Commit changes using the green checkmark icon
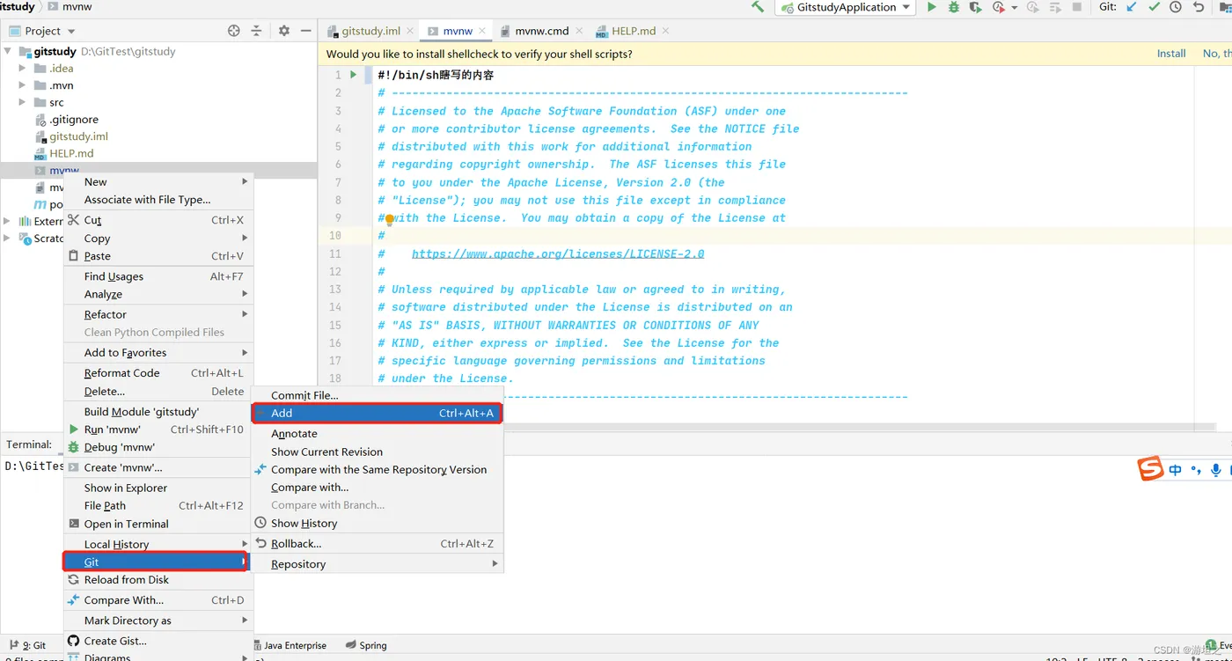 pos(1155,7)
